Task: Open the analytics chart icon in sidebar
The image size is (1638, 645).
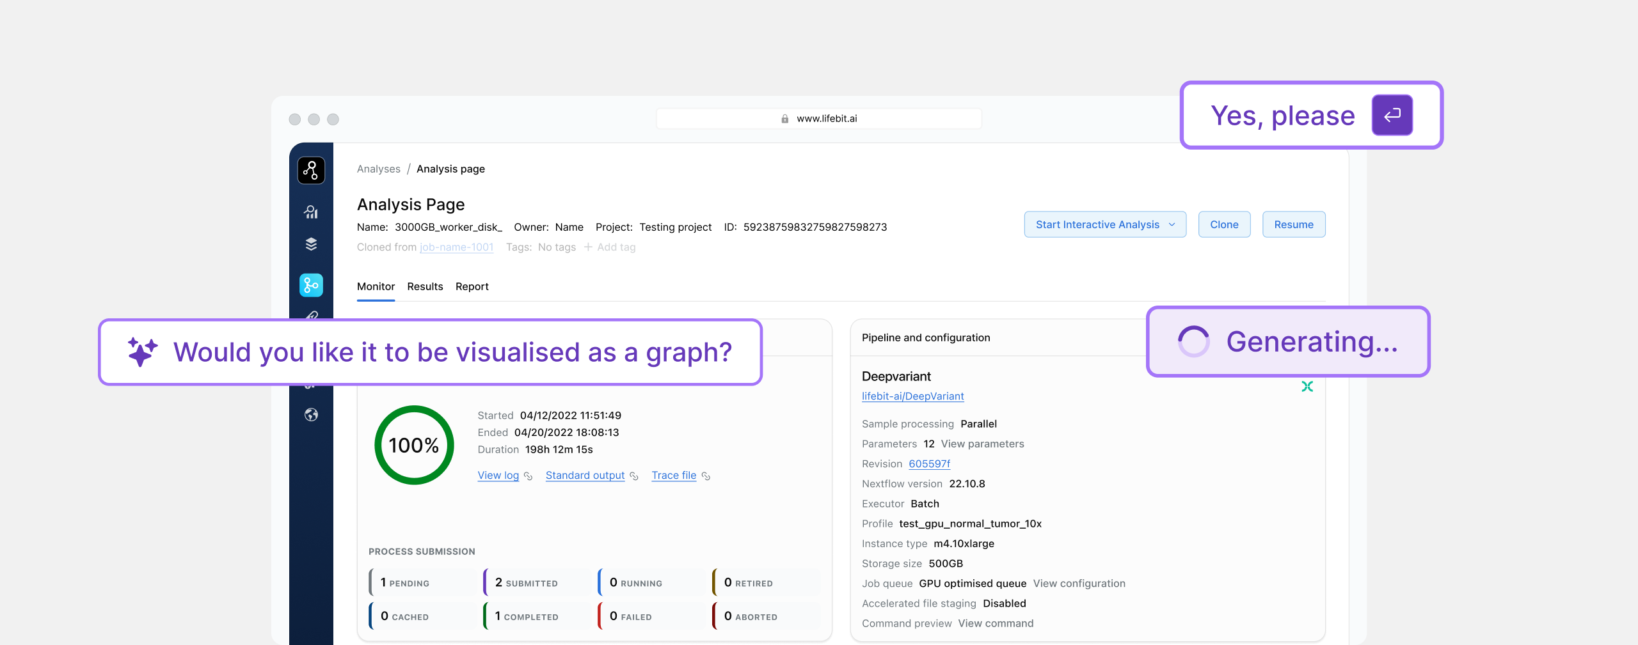Action: (x=311, y=212)
